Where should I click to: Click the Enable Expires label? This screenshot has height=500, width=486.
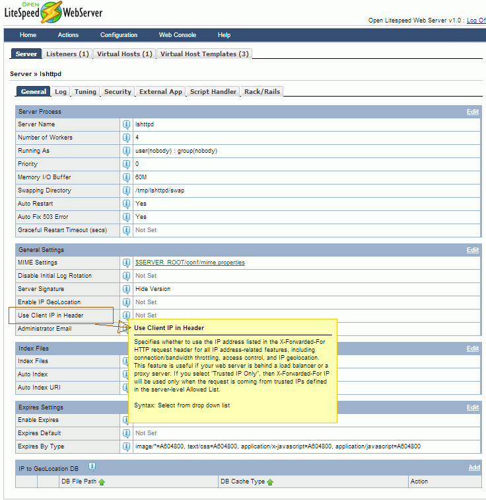coord(38,420)
